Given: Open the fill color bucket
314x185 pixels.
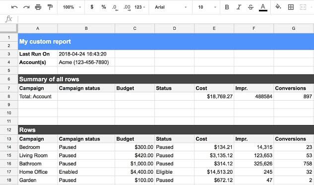Looking at the screenshot, I should click(x=278, y=6).
